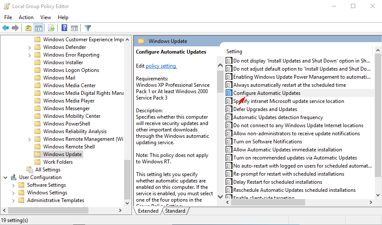
Task: Click the Export List toolbar icon
Action: pyautogui.click(x=51, y=28)
